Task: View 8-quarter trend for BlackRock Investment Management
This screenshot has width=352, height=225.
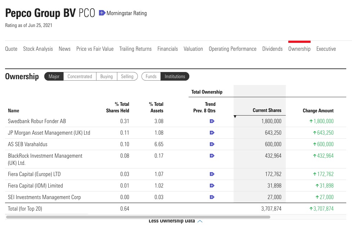Action: [x=212, y=156]
